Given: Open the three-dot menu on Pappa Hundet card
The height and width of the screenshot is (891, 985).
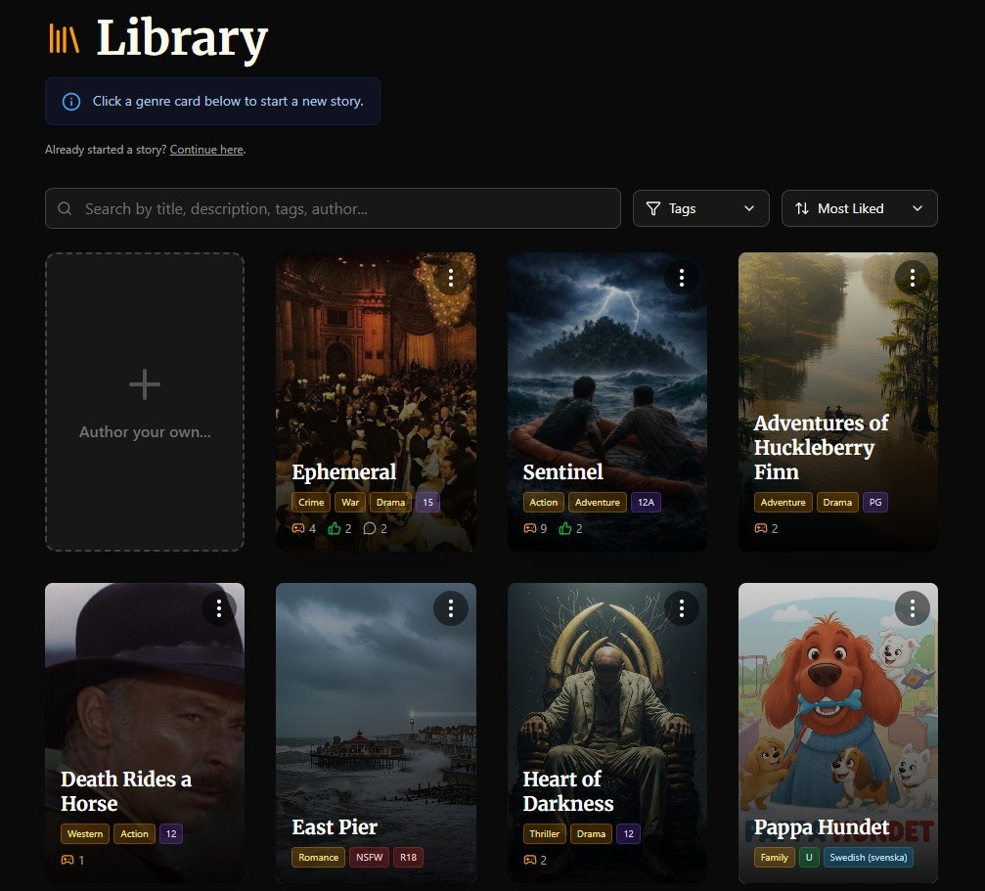Looking at the screenshot, I should click(x=912, y=608).
